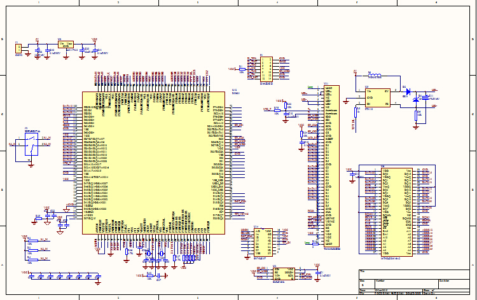Select the blue switch symbol on left
This screenshot has width=477, height=300.
click(29, 147)
